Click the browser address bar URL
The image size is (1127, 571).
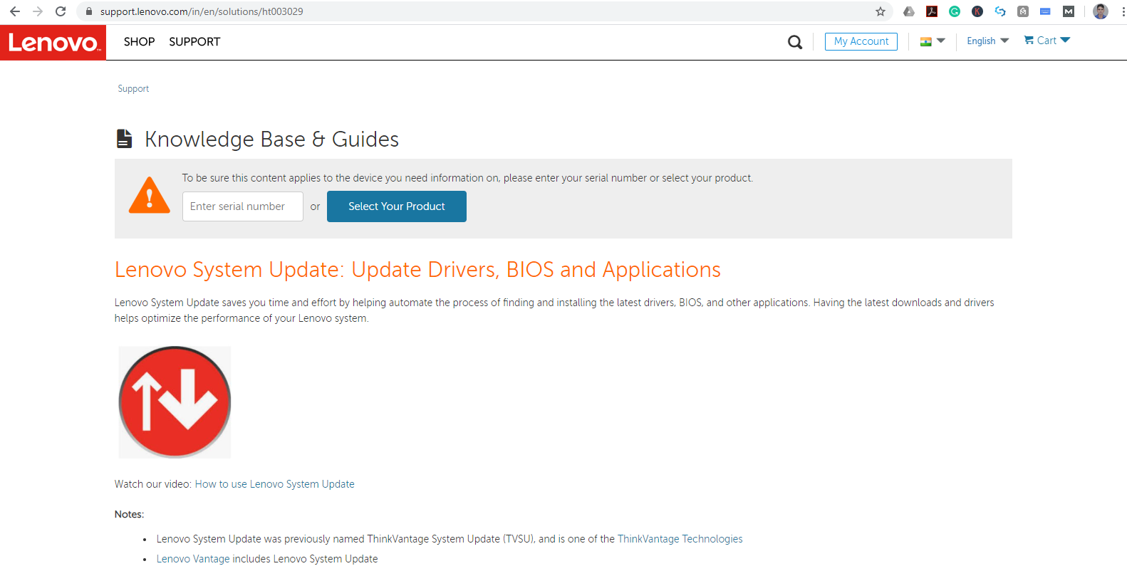(x=202, y=11)
